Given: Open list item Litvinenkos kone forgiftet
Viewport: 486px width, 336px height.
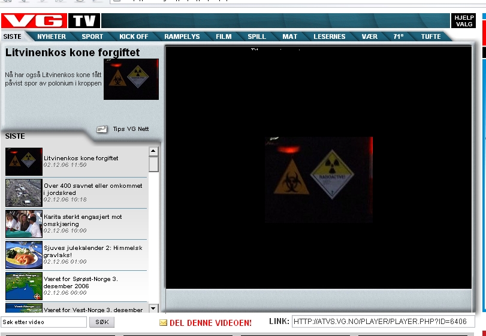Looking at the screenshot, I should tap(81, 158).
